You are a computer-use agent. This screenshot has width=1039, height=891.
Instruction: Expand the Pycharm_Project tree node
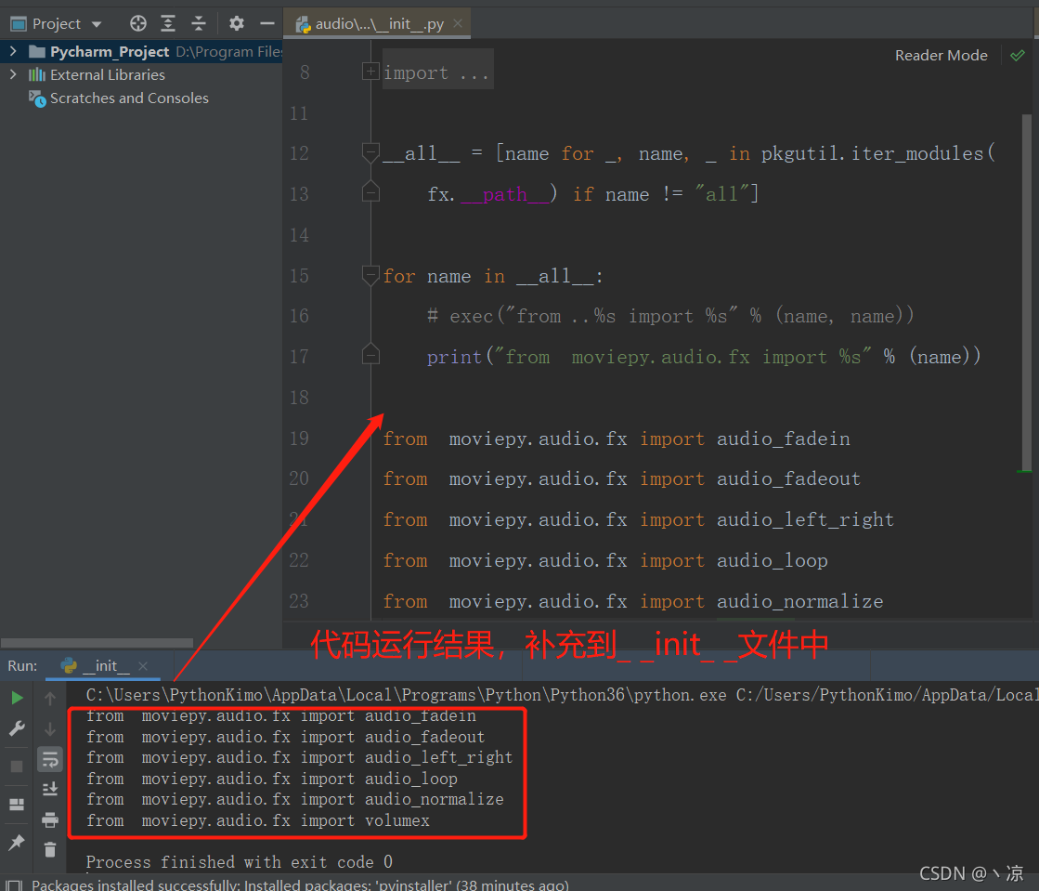[x=13, y=51]
